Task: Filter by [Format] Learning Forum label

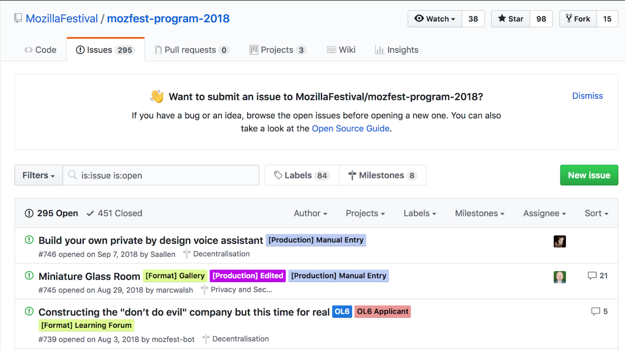Action: (x=86, y=325)
